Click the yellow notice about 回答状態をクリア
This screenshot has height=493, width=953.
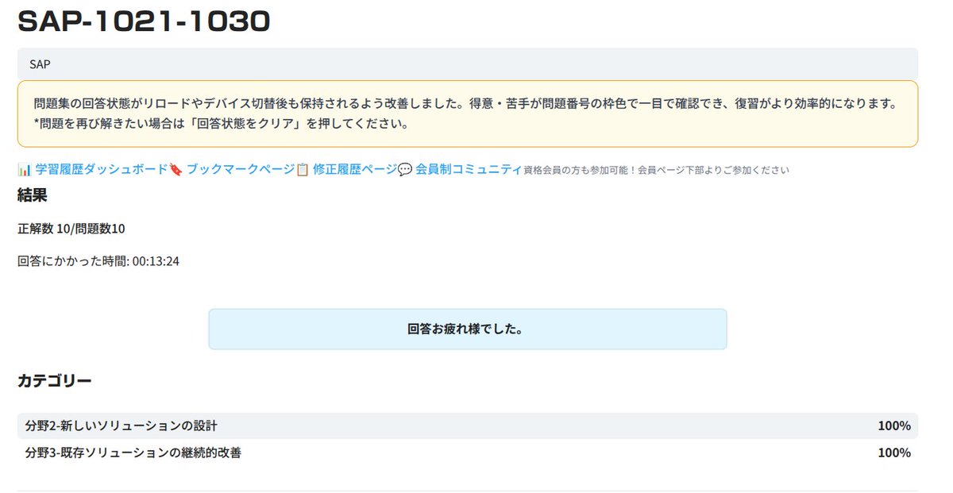tap(468, 114)
